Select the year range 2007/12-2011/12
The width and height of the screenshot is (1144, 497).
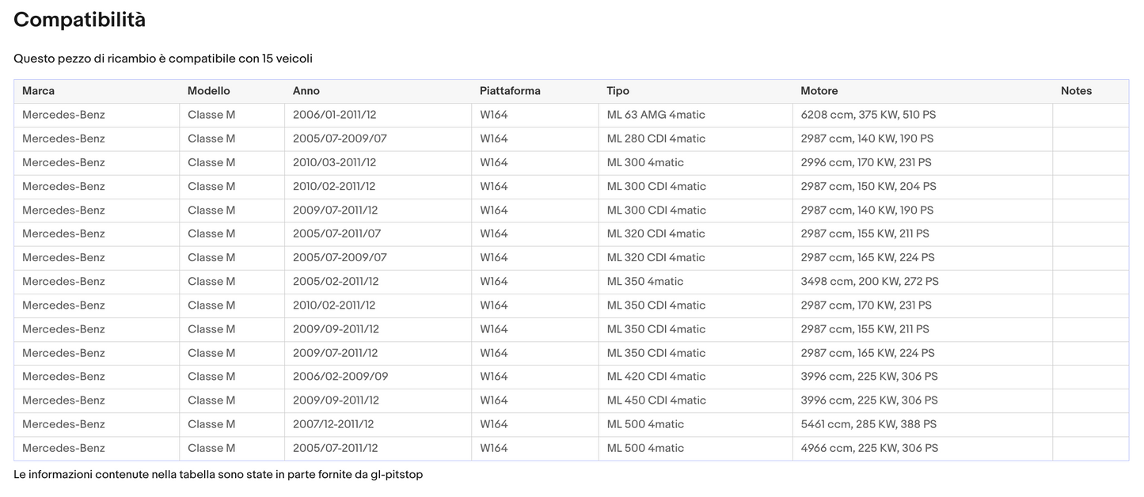click(333, 424)
